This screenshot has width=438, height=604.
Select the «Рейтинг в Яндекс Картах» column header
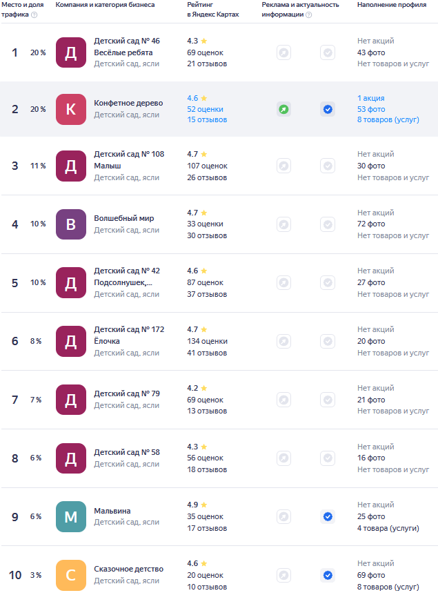point(213,10)
